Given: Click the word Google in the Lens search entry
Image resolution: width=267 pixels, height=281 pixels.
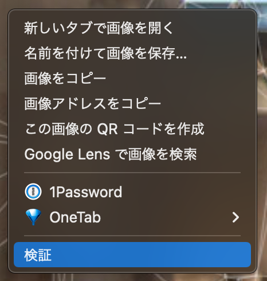Looking at the screenshot, I should [x=49, y=154].
